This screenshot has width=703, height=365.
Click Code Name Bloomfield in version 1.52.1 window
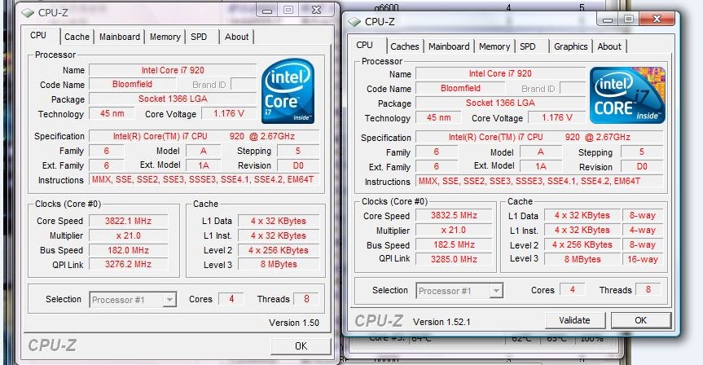click(x=460, y=88)
